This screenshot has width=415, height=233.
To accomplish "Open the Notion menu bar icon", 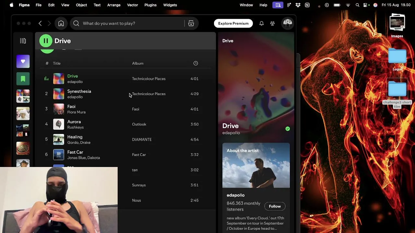I will coord(307,5).
